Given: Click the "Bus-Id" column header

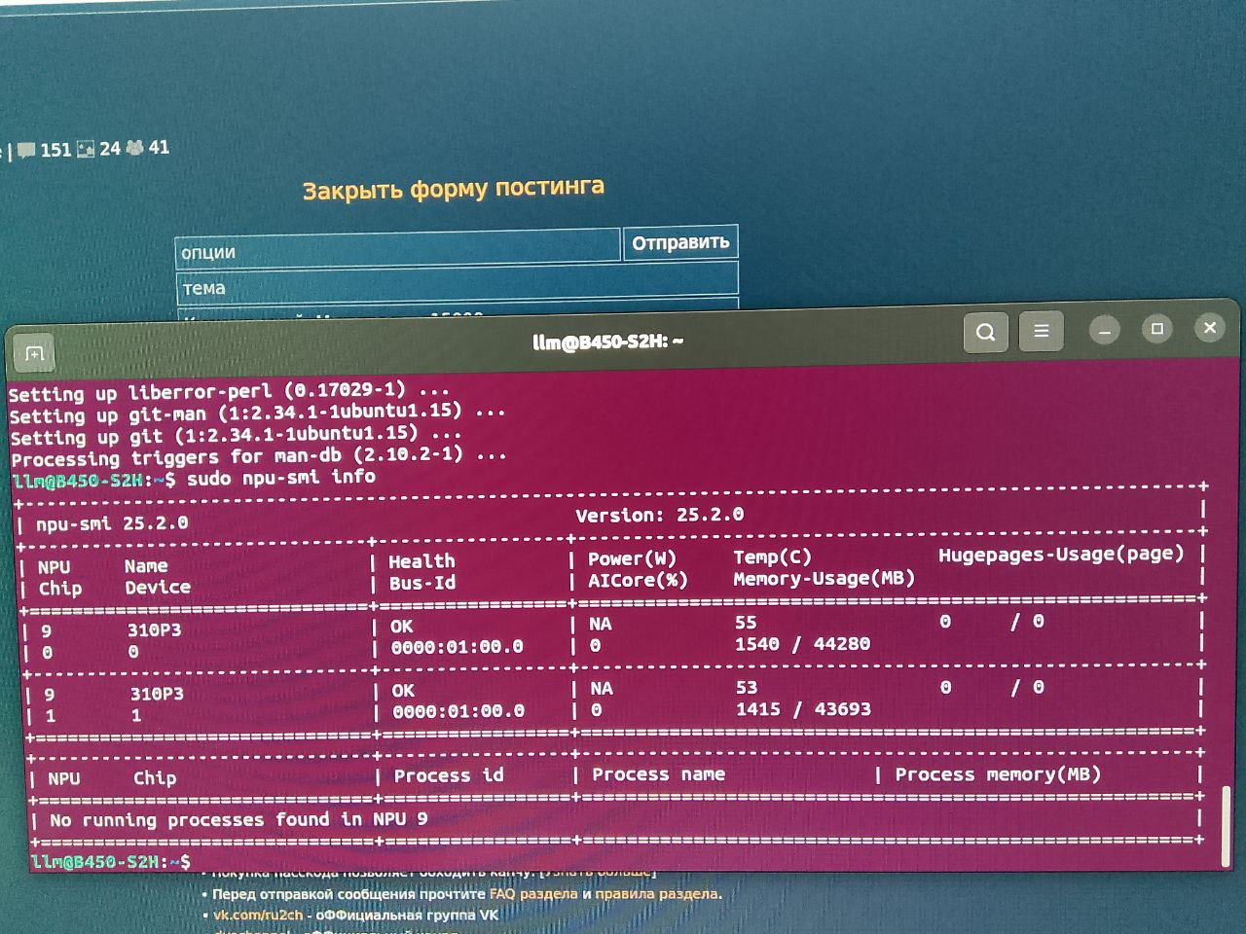Looking at the screenshot, I should (x=422, y=583).
